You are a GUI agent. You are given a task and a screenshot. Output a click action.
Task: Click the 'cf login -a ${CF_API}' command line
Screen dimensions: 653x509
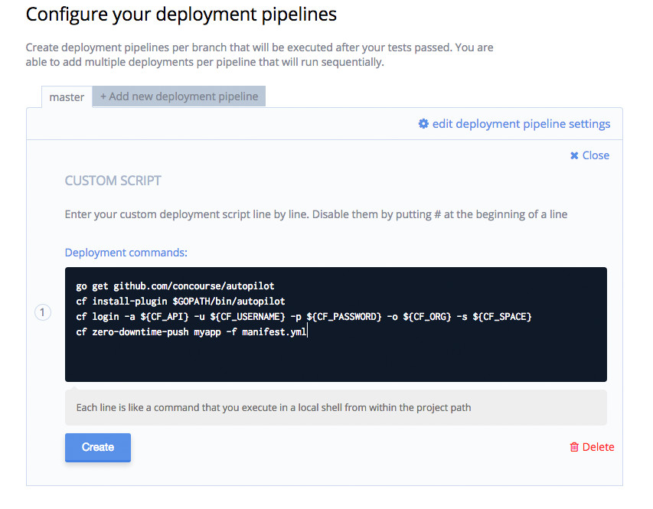(x=303, y=316)
